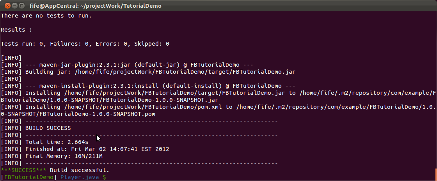Screen dimensions: 437x181
Task: Click the [FBTutorialDemo] prompt label
Action: pyautogui.click(x=29, y=177)
